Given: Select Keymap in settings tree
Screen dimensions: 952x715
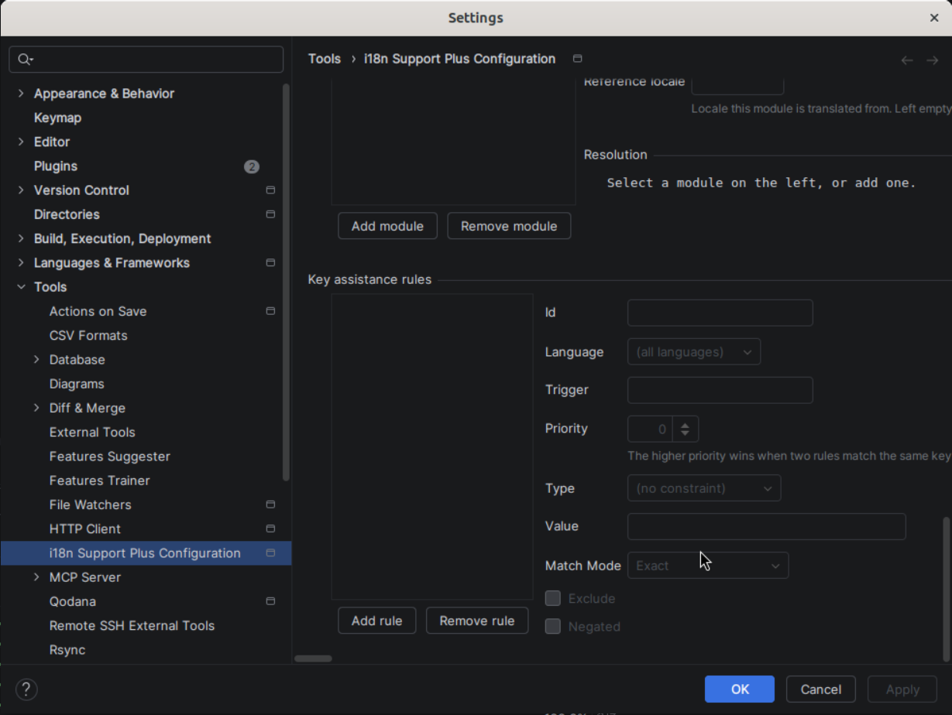Looking at the screenshot, I should coord(57,118).
